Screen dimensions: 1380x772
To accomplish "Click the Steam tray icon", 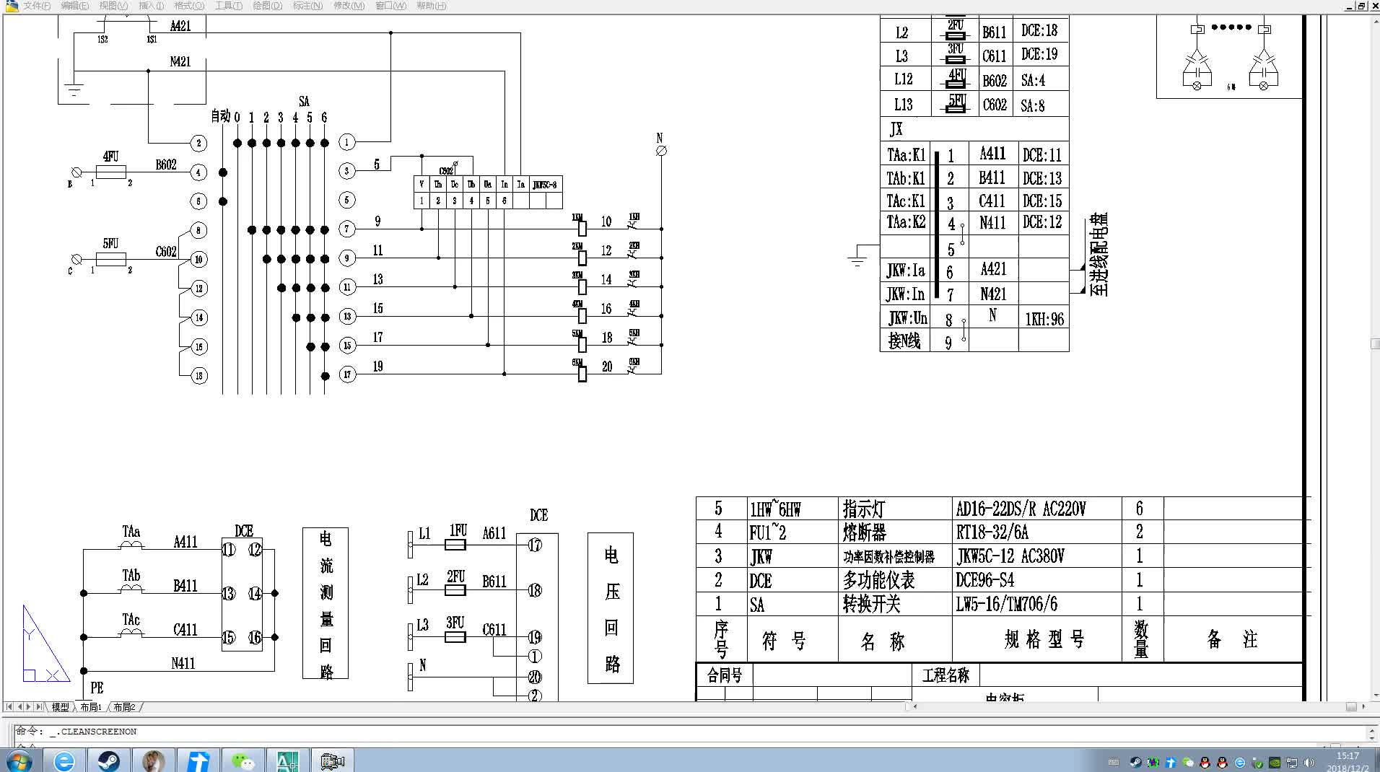I will pos(1136,762).
